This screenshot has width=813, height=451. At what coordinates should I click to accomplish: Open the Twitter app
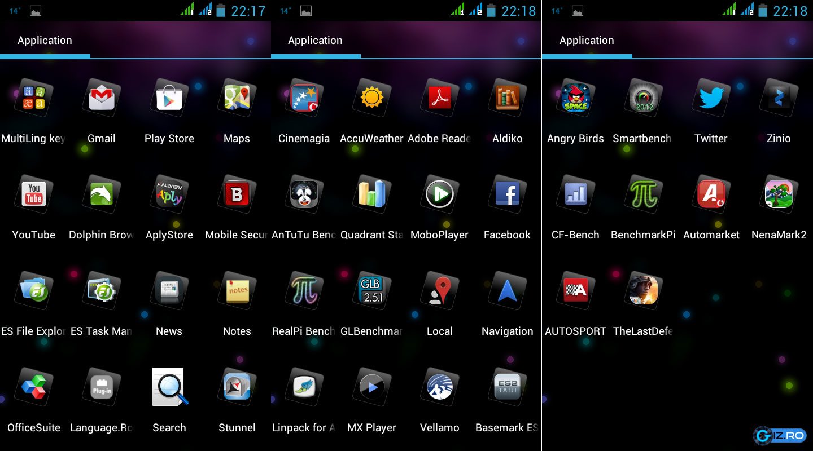click(711, 98)
